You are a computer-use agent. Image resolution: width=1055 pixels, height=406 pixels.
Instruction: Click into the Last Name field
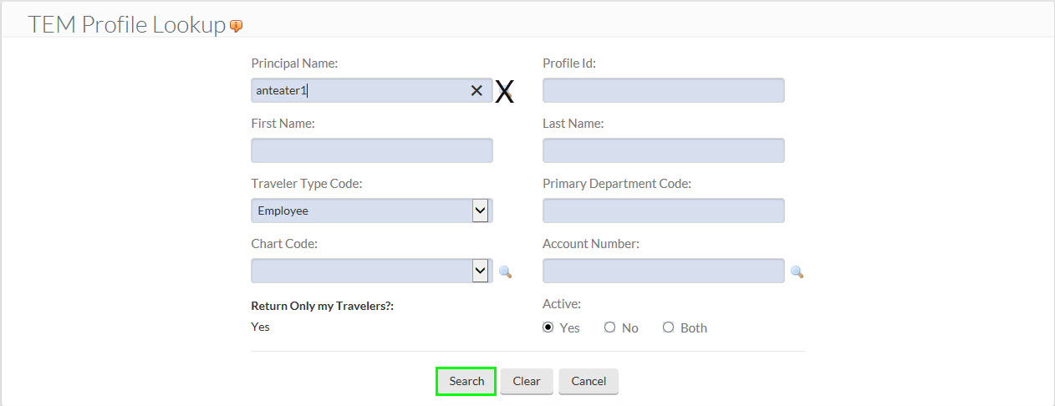click(664, 150)
